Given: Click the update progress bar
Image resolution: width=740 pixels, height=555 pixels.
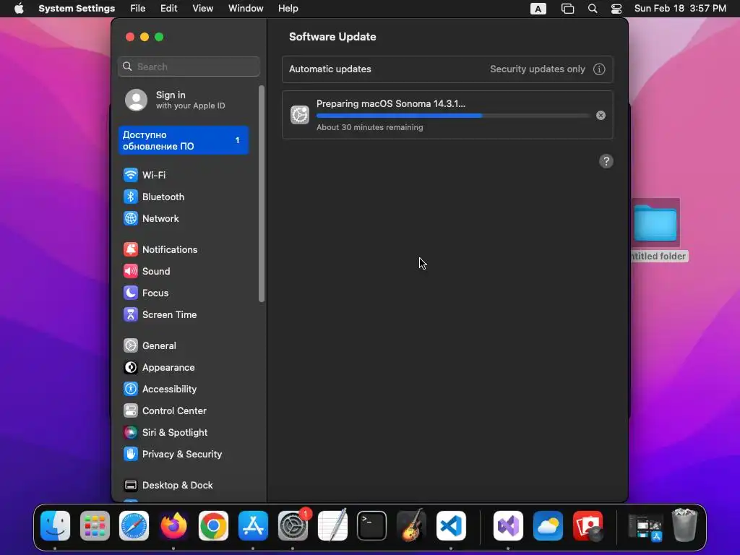Looking at the screenshot, I should (452, 116).
